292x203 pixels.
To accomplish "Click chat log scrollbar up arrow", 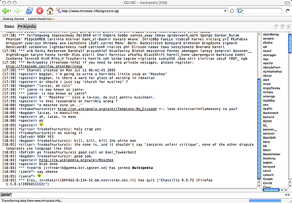I will click(x=259, y=182).
